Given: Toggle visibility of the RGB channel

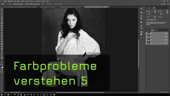Looking at the screenshot, I should [146, 33].
